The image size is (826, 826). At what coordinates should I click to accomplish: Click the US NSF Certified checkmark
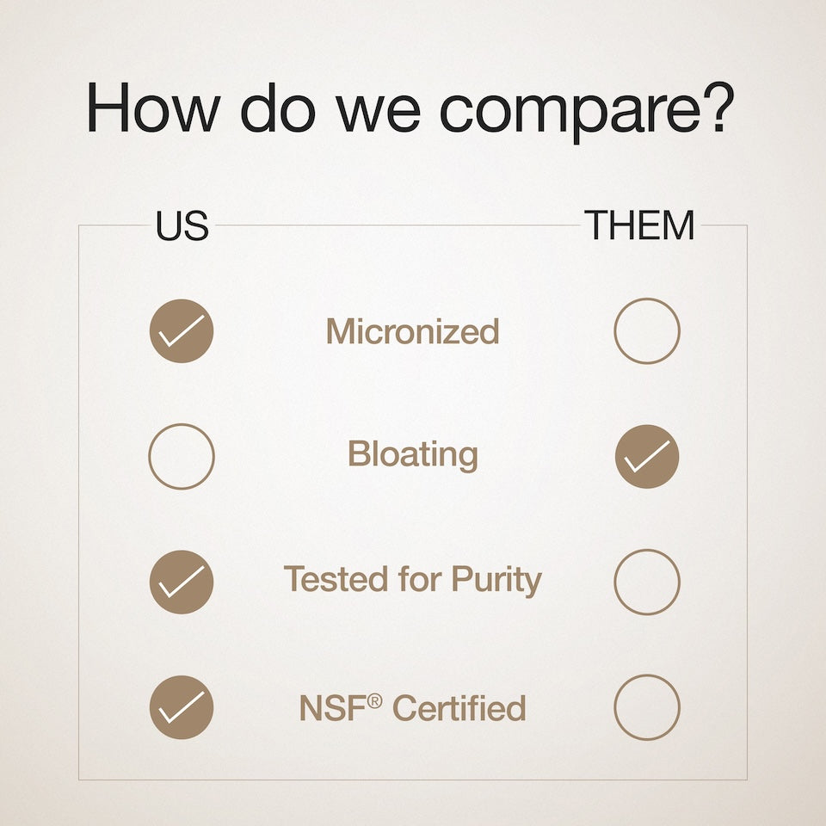tap(182, 707)
